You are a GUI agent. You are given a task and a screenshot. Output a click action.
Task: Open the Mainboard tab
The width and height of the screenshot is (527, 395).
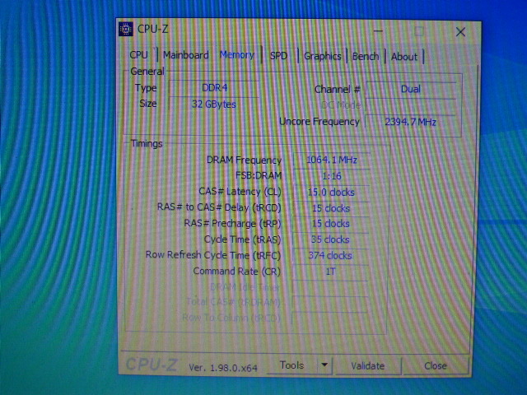186,55
